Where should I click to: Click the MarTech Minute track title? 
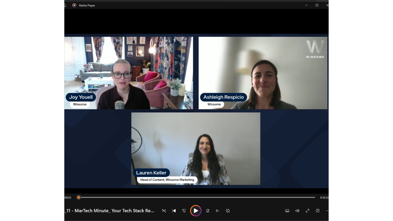coord(109,211)
